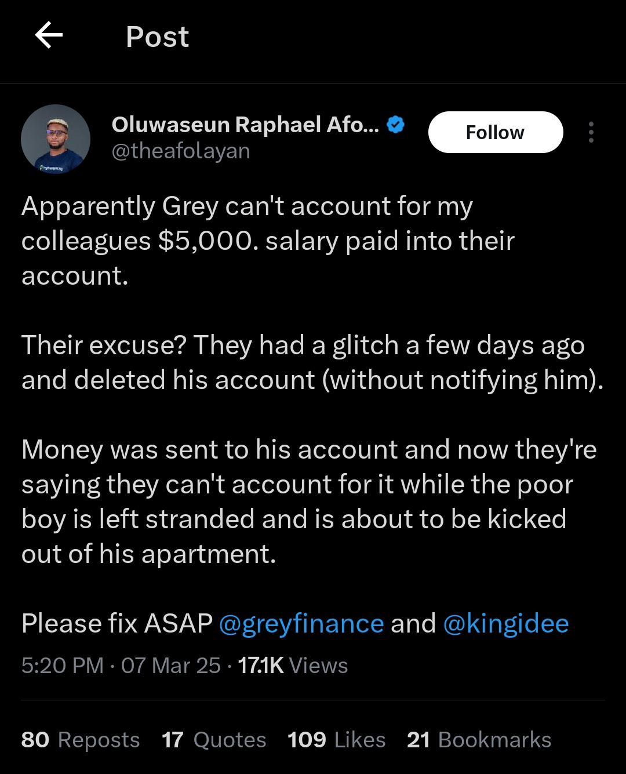Viewport: 626px width, 774px height.
Task: View the 17 Quotes list
Action: [214, 740]
